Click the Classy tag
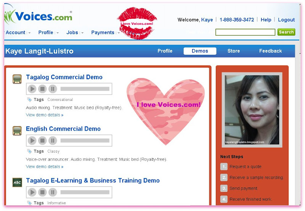 click(x=53, y=151)
